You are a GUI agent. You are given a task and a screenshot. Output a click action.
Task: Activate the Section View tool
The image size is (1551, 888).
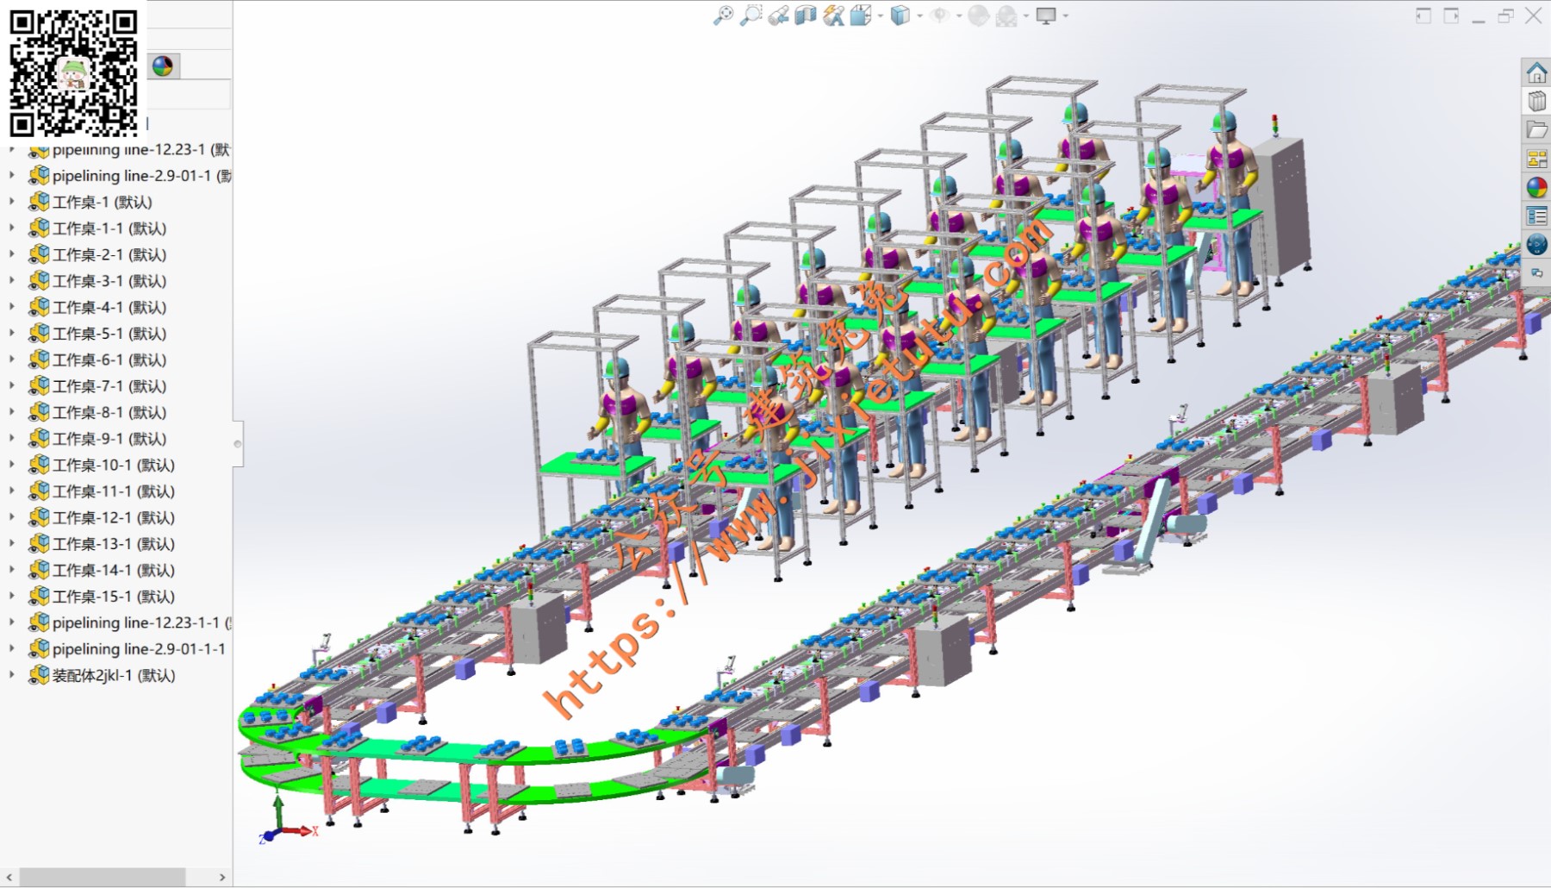806,16
